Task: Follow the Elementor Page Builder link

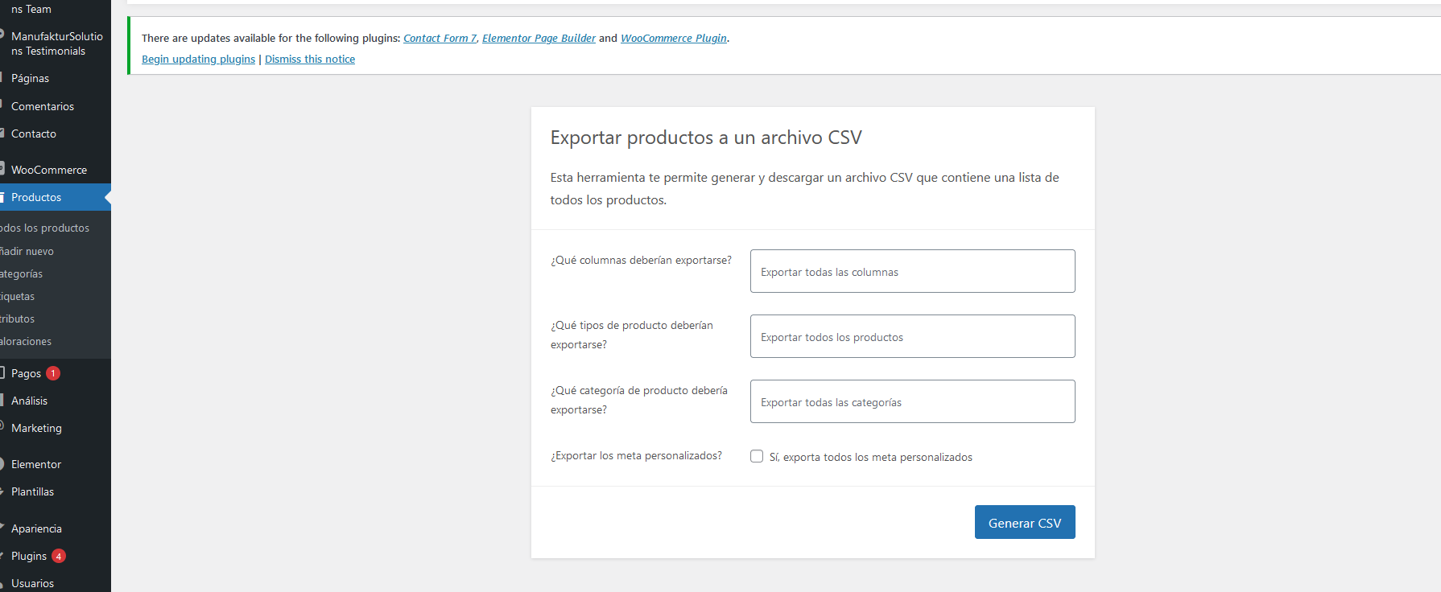Action: 539,39
